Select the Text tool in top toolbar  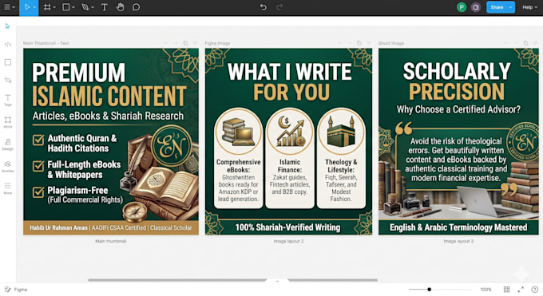(x=105, y=7)
